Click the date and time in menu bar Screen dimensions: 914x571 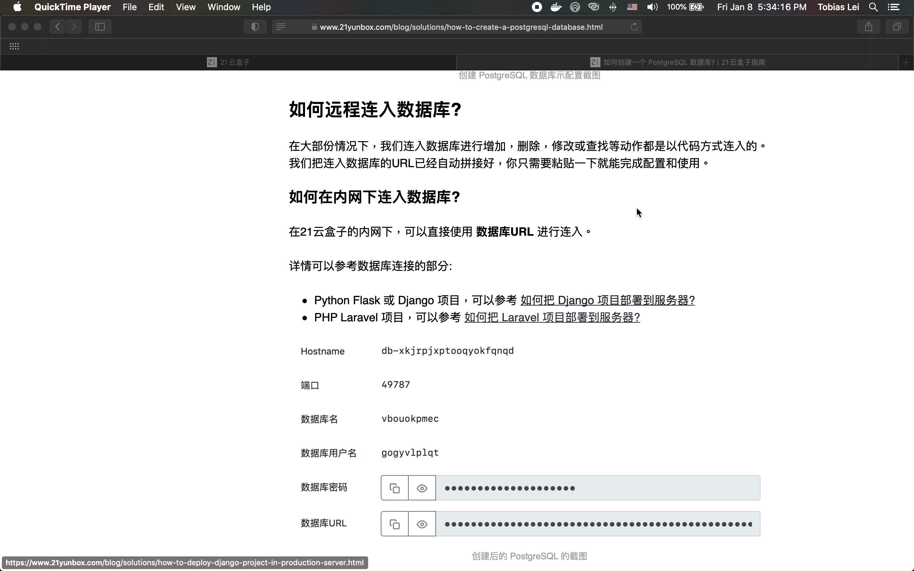click(761, 7)
